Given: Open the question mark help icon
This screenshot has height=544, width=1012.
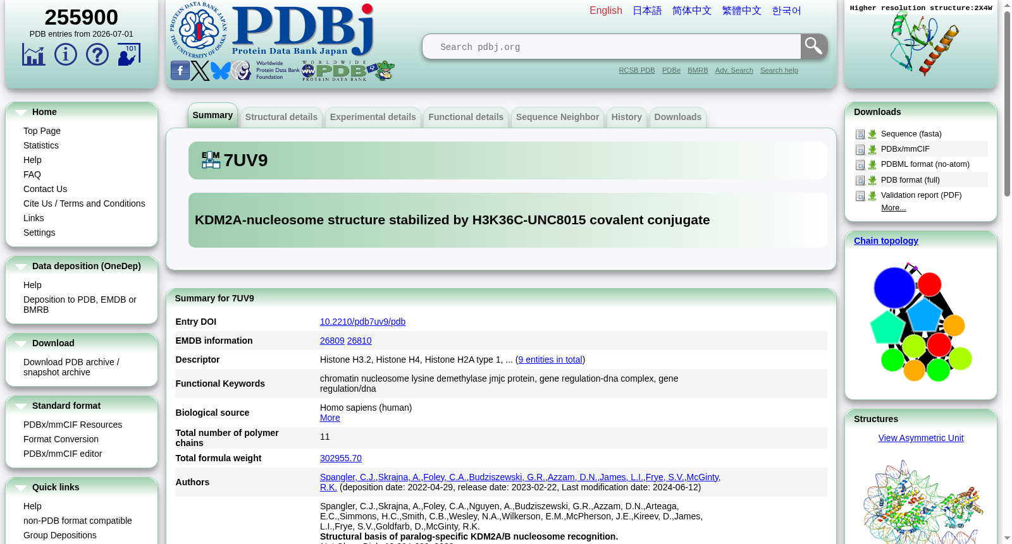Looking at the screenshot, I should pyautogui.click(x=97, y=54).
